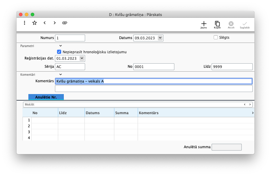
Task: Close the window with red button
Action: 21,14
